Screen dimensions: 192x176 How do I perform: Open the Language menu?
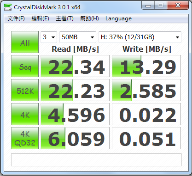(118, 18)
